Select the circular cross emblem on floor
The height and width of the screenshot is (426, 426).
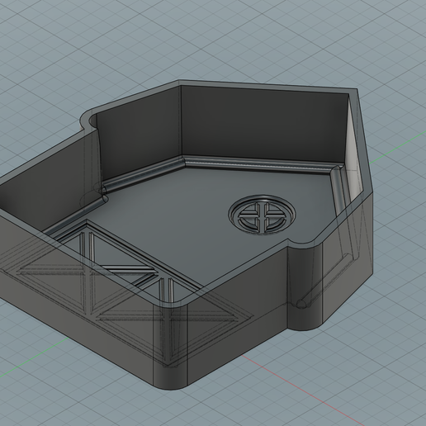click(263, 215)
